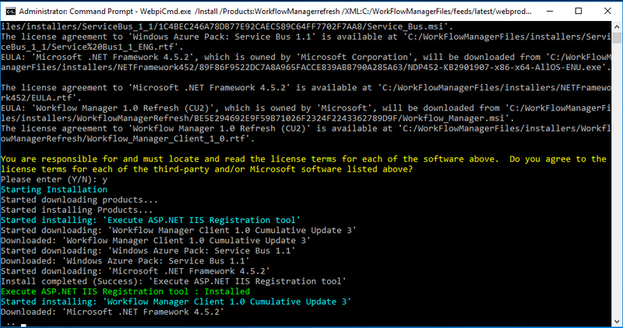Screen dimensions: 623x328
Task: Click 'owManagerRefresh/Workflow_Manager_Client_1_0.rtf' line
Action: point(128,139)
